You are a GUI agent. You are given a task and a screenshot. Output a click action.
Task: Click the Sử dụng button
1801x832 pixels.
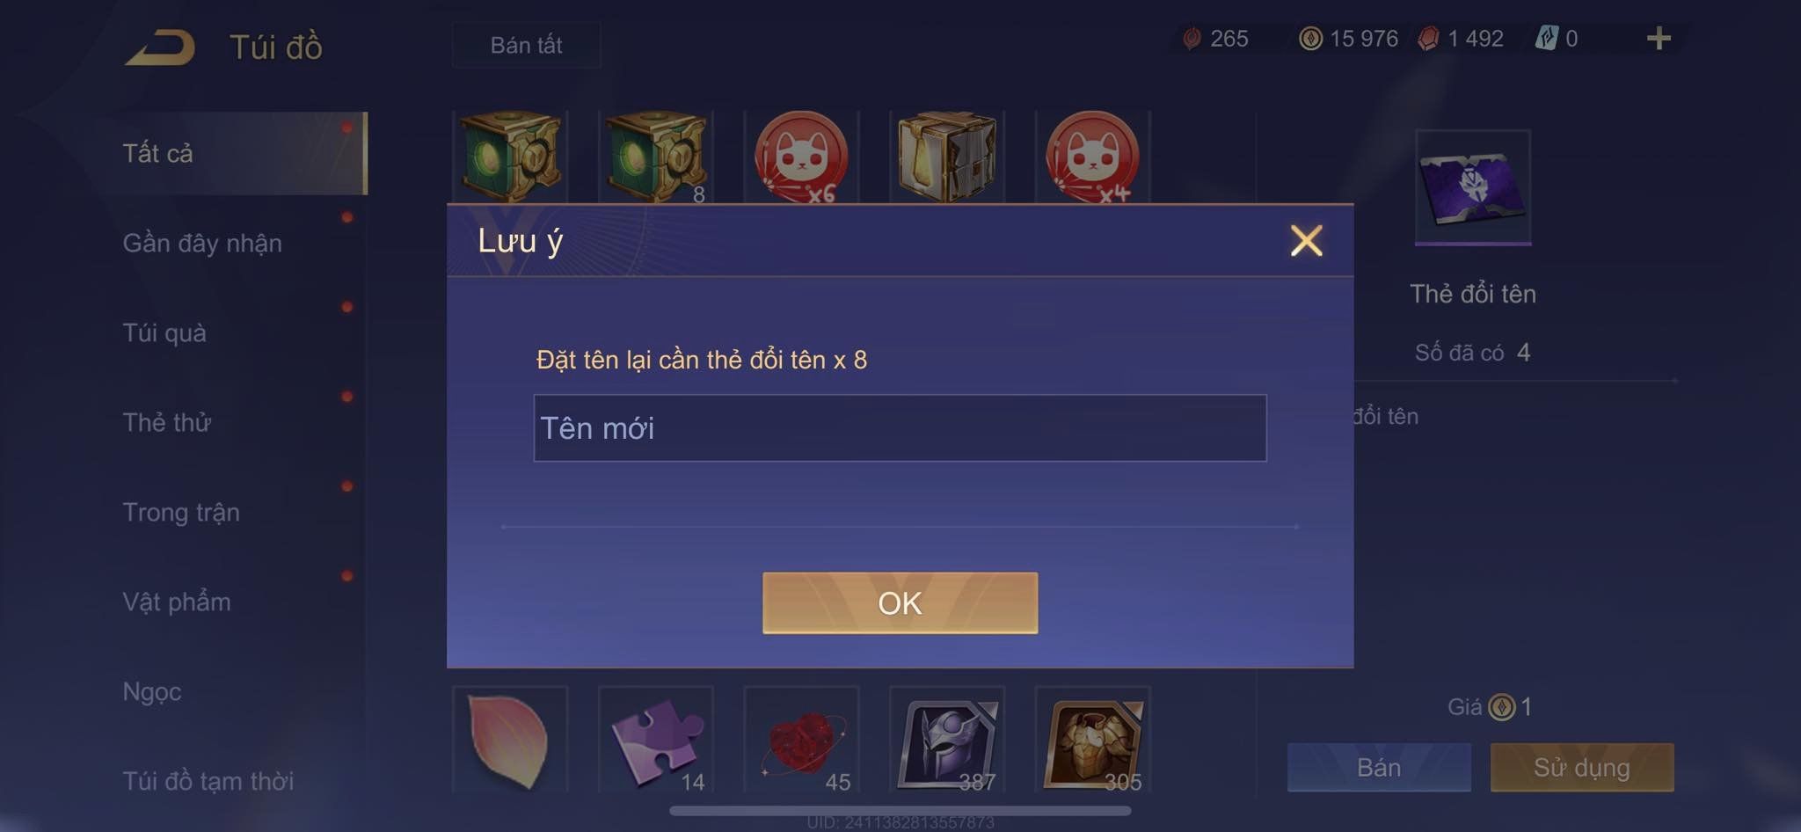(x=1581, y=768)
